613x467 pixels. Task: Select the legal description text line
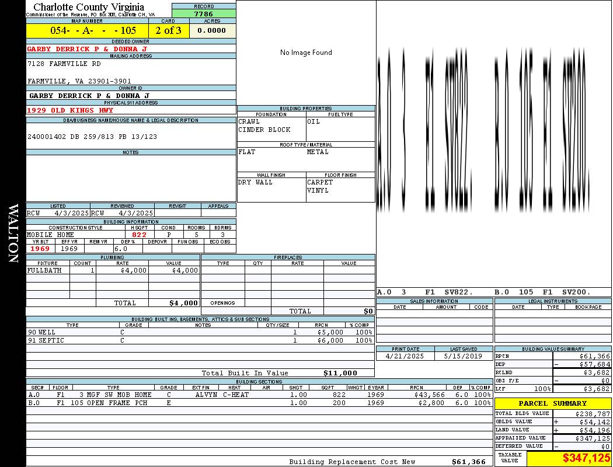click(x=92, y=137)
